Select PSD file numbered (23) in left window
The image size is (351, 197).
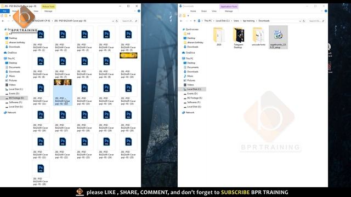pyautogui.click(x=84, y=146)
